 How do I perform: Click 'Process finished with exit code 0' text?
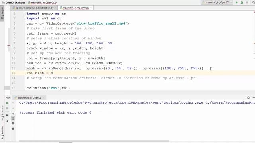click(55, 112)
